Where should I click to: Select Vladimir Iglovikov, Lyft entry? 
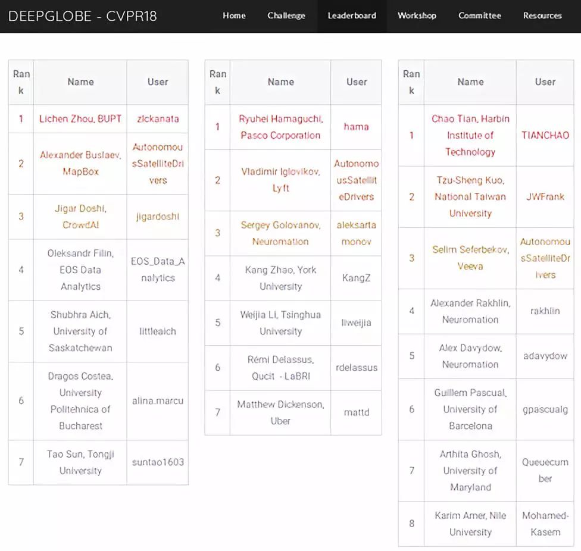(280, 180)
